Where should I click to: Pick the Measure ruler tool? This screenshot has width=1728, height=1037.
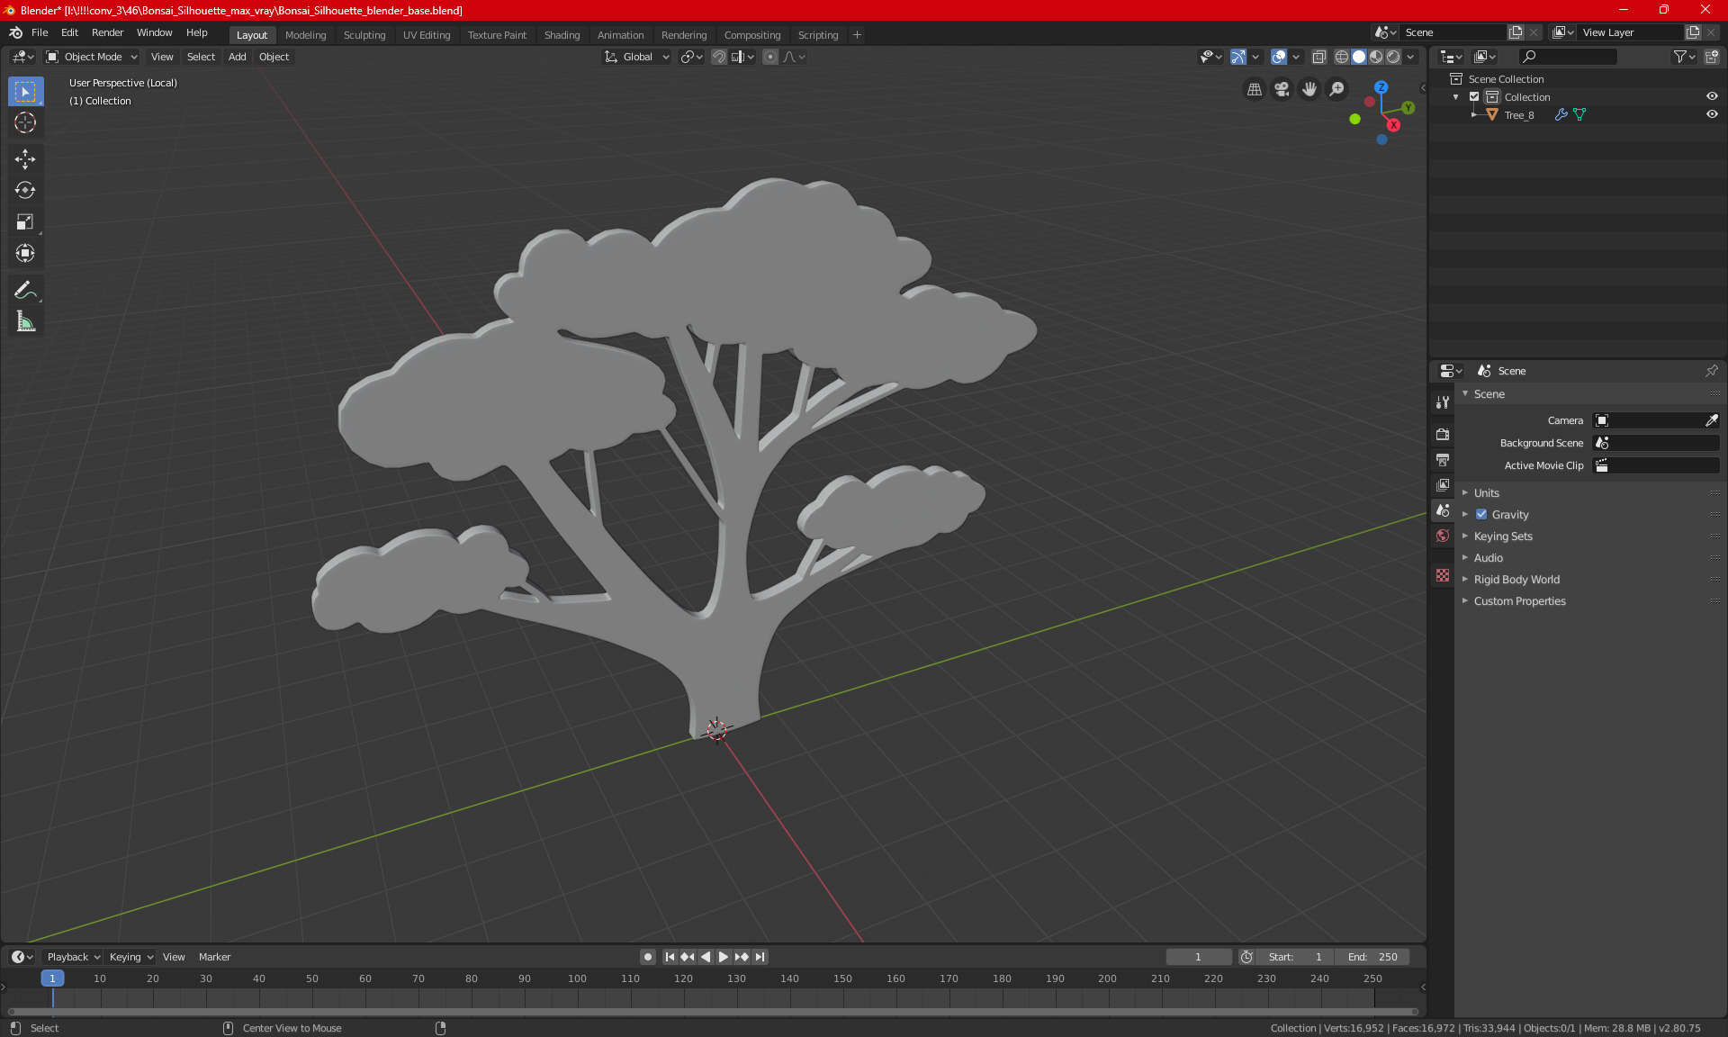pos(25,321)
